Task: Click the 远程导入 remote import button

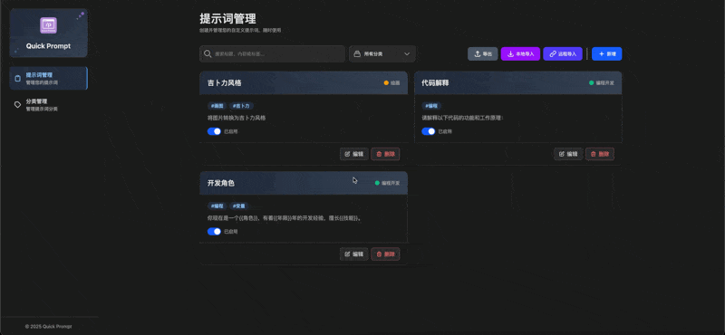Action: click(x=563, y=53)
